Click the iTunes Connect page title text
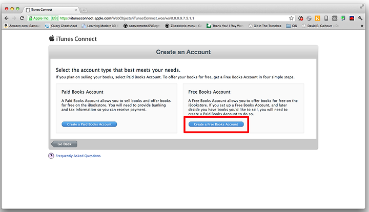This screenshot has width=369, height=212. click(x=76, y=39)
